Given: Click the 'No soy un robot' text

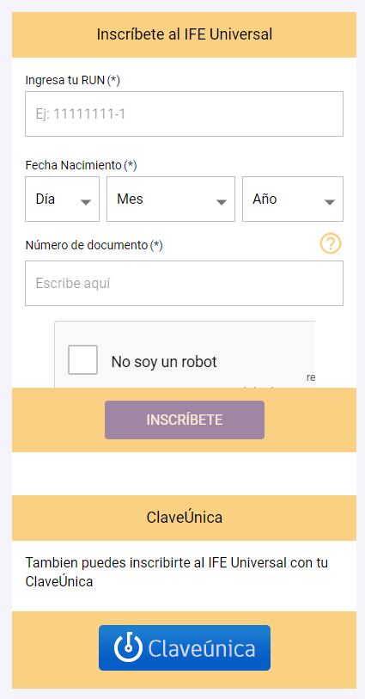Looking at the screenshot, I should (x=164, y=361).
